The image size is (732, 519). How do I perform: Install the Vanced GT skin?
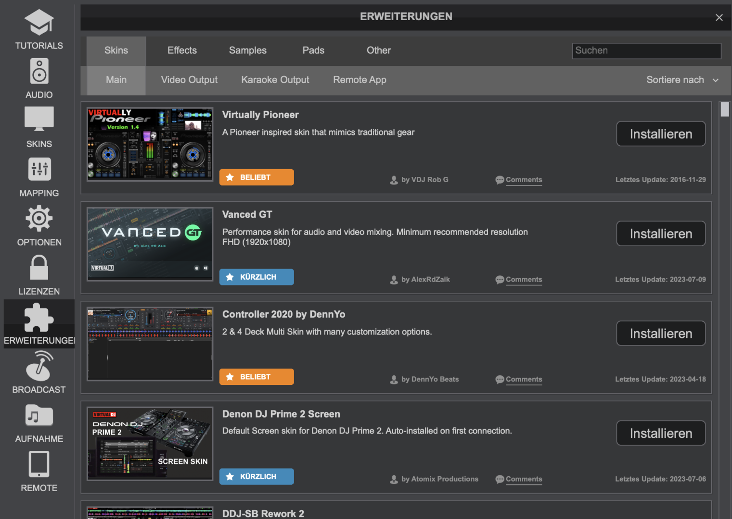[661, 234]
